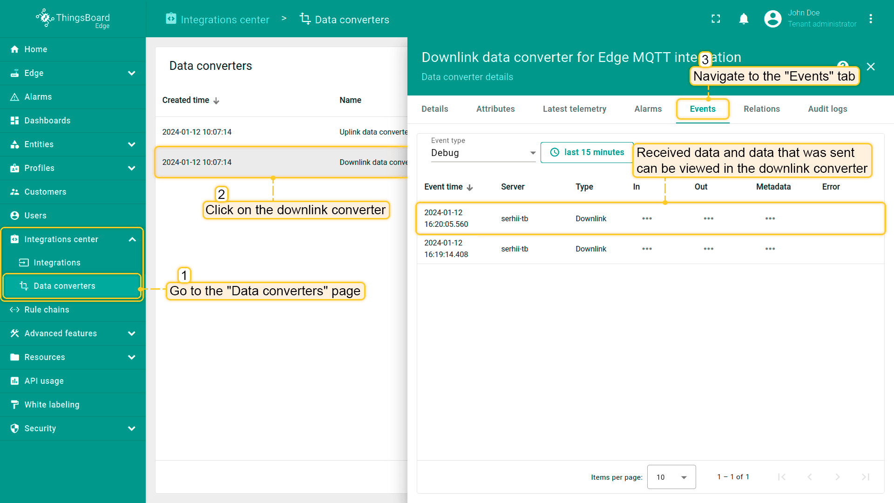Click the last 15 minutes button
The image size is (894, 503).
click(587, 152)
